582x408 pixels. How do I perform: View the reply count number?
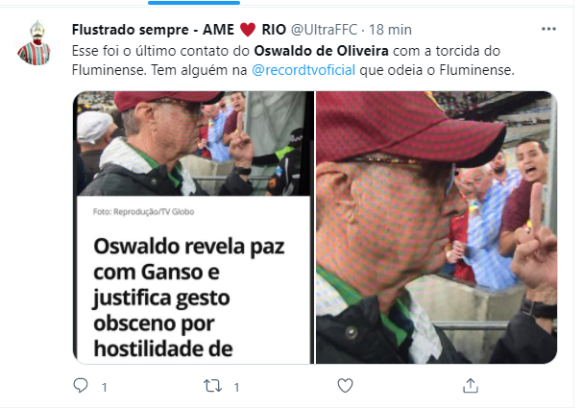point(105,388)
